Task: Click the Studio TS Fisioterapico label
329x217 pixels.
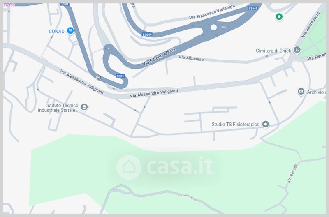Action: (x=235, y=125)
